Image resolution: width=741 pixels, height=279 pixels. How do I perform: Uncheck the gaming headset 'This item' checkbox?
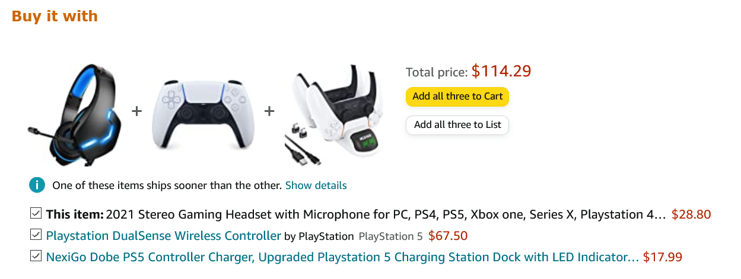[36, 213]
